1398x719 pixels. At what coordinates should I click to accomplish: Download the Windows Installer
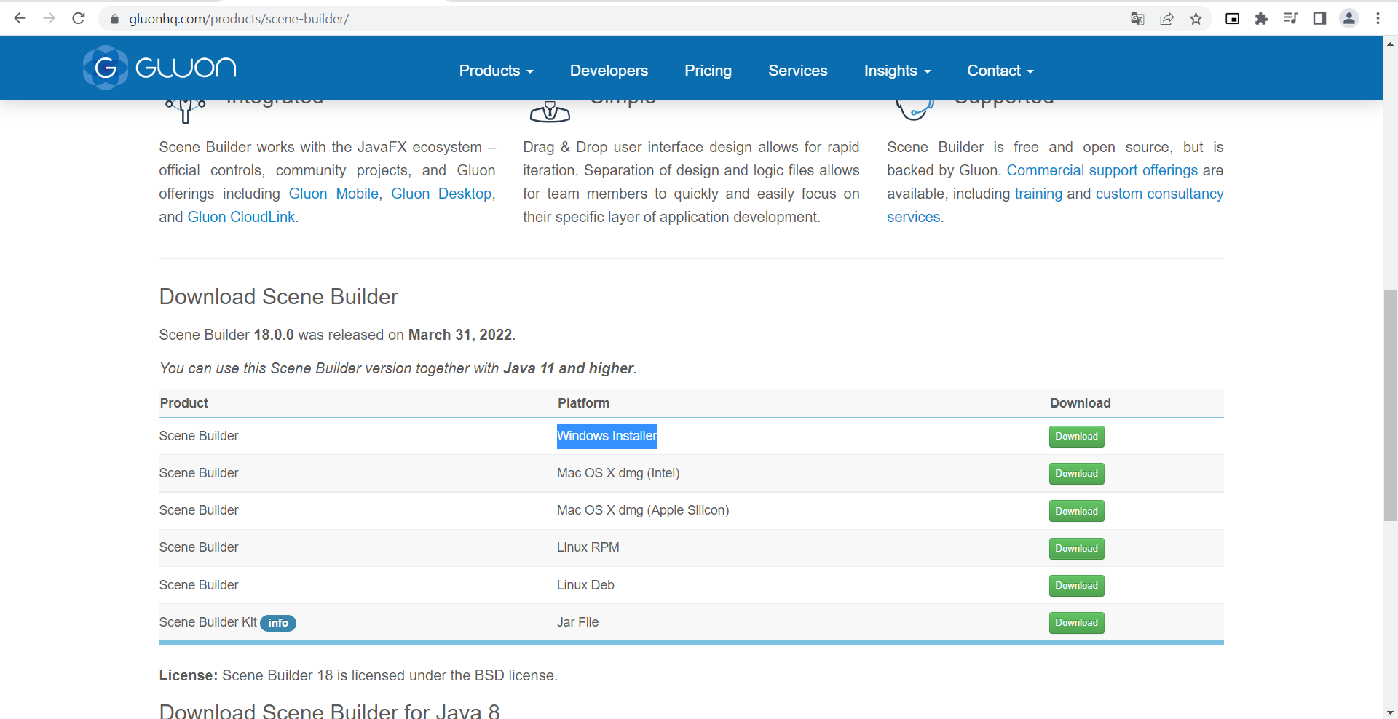coord(1076,437)
